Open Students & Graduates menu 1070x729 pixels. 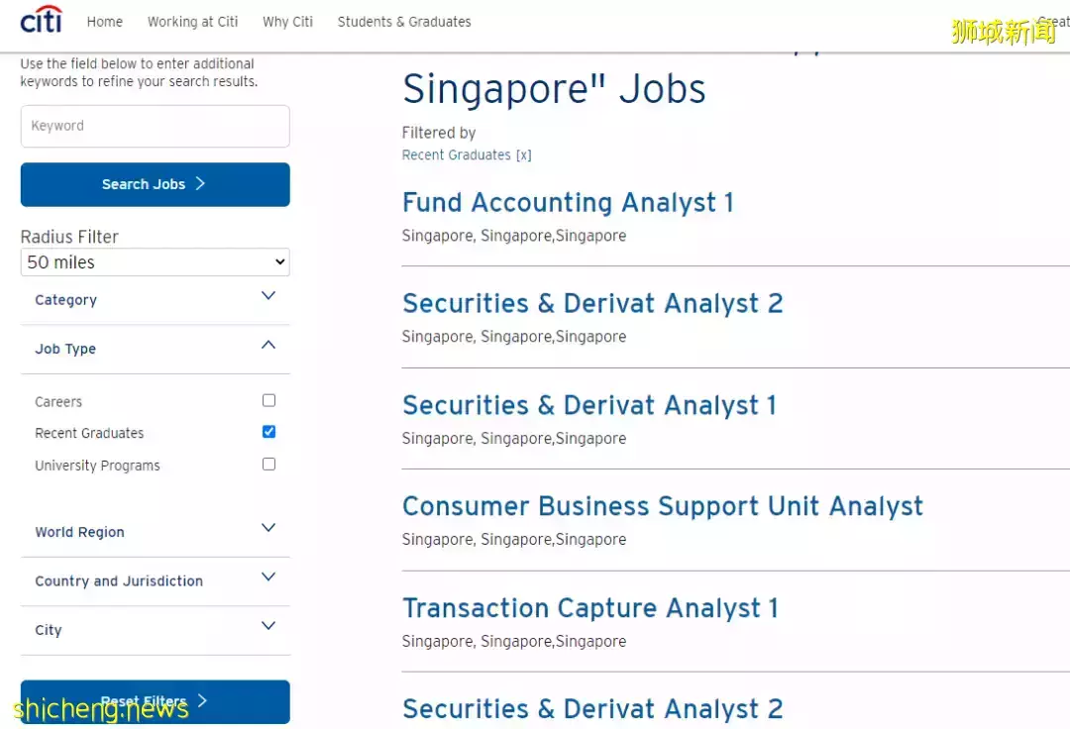point(404,22)
